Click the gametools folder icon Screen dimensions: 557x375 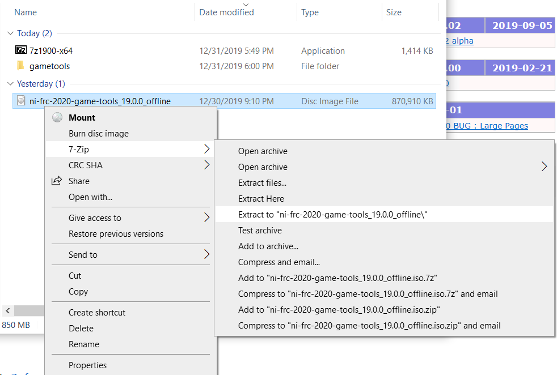click(21, 66)
